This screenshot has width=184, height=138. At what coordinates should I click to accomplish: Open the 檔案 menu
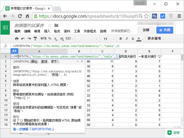(18, 31)
